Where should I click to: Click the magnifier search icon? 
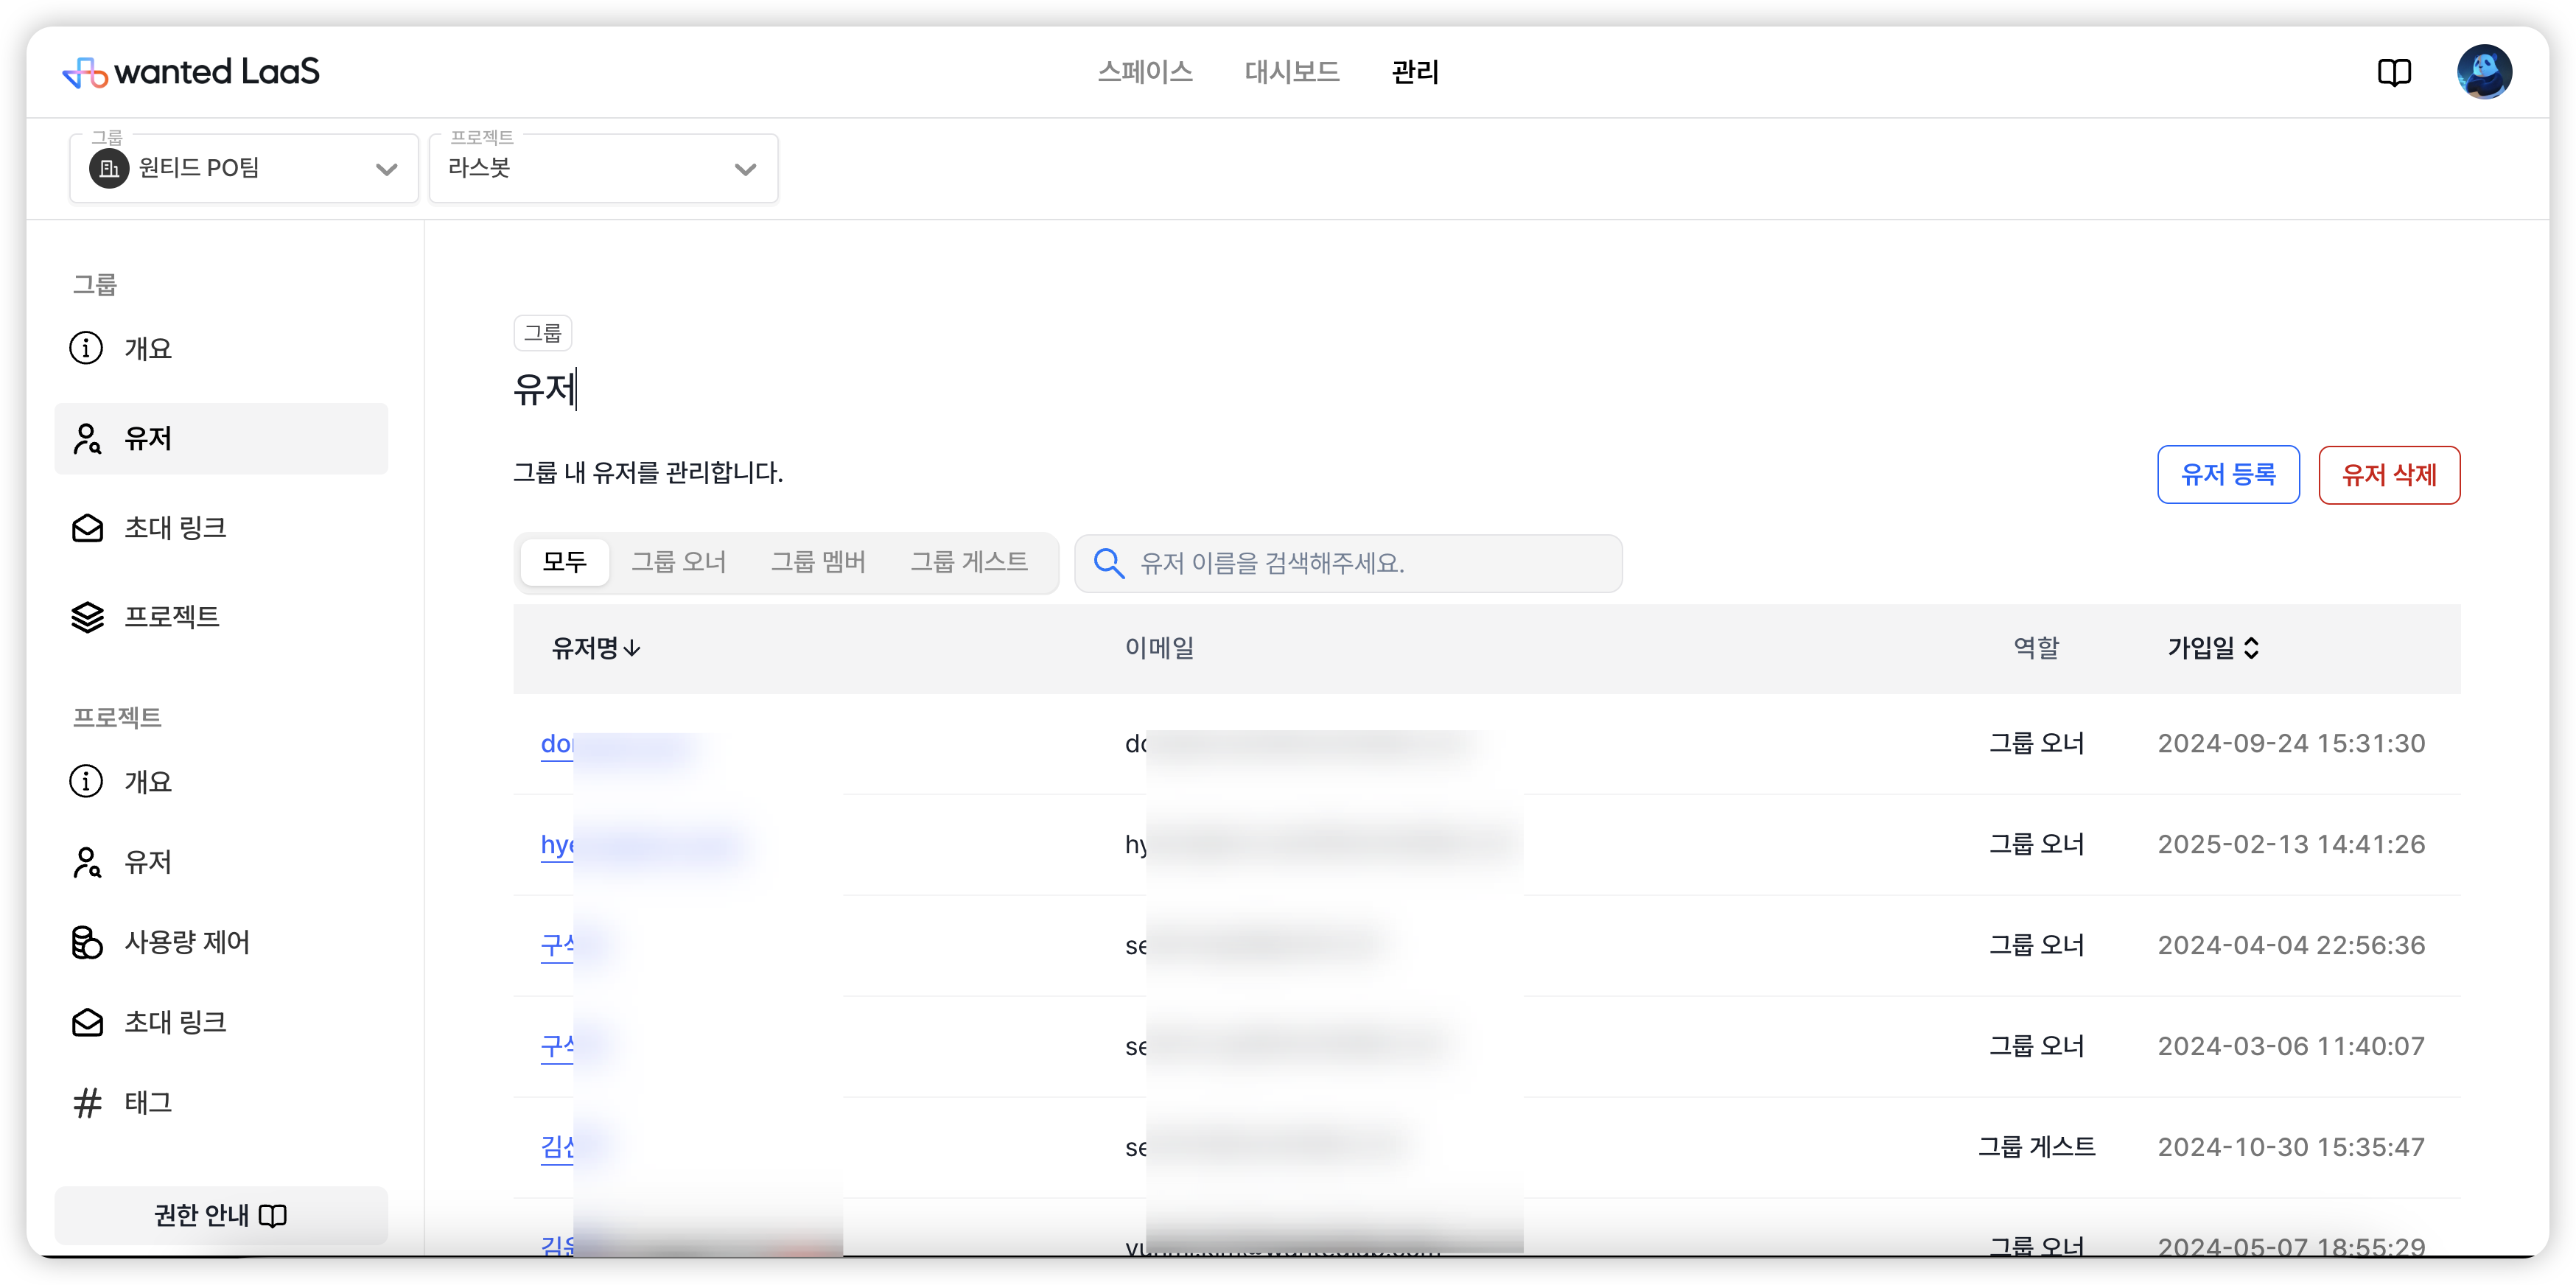click(x=1109, y=563)
